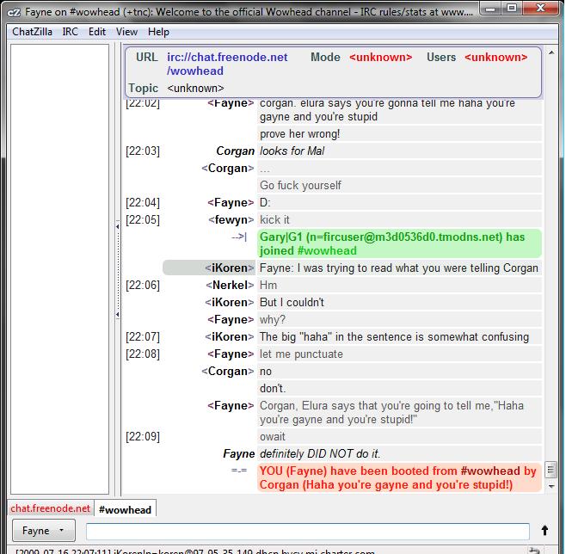Select the #wowhead channel tab

(125, 509)
